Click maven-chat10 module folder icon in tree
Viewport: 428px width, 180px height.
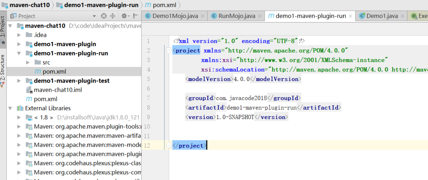click(20, 26)
